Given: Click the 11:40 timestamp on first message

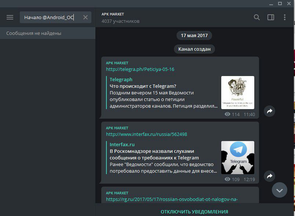Looking at the screenshot, I should click(x=249, y=114).
